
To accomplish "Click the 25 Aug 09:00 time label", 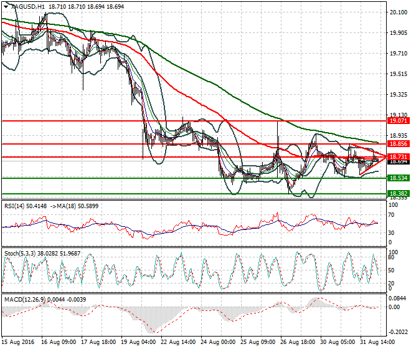I will (258, 342).
